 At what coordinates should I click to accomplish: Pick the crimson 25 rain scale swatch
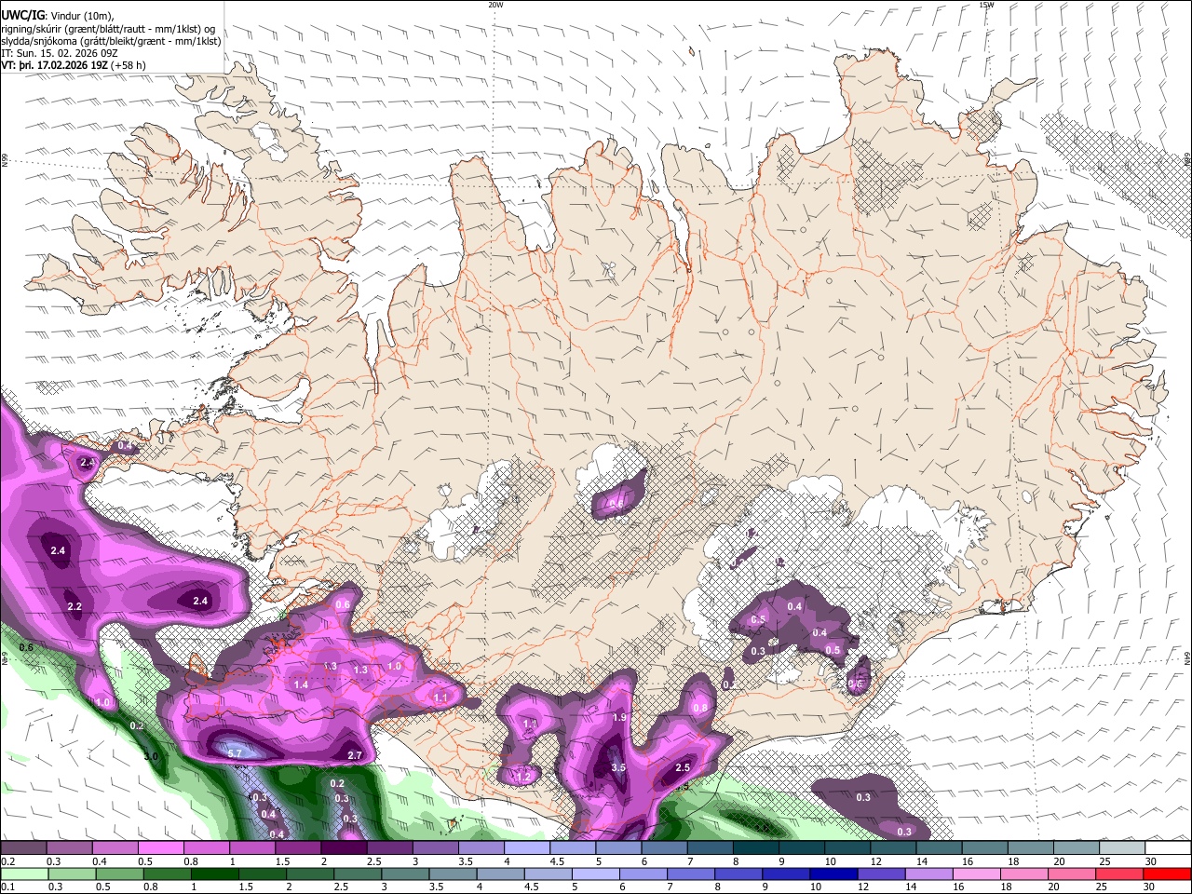click(x=1120, y=874)
